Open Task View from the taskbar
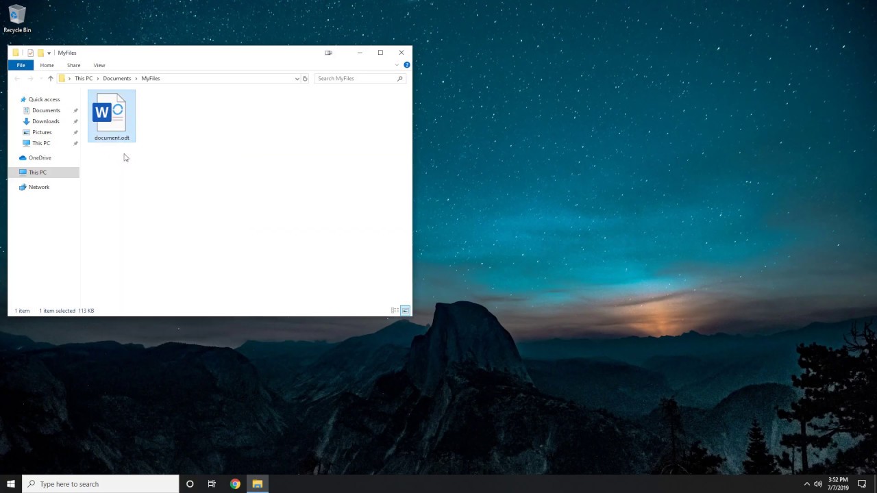This screenshot has width=877, height=493. 212,484
